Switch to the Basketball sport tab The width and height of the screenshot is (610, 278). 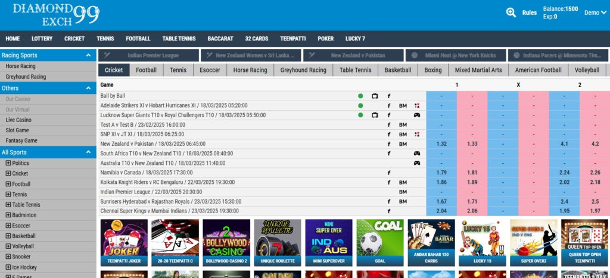(397, 70)
